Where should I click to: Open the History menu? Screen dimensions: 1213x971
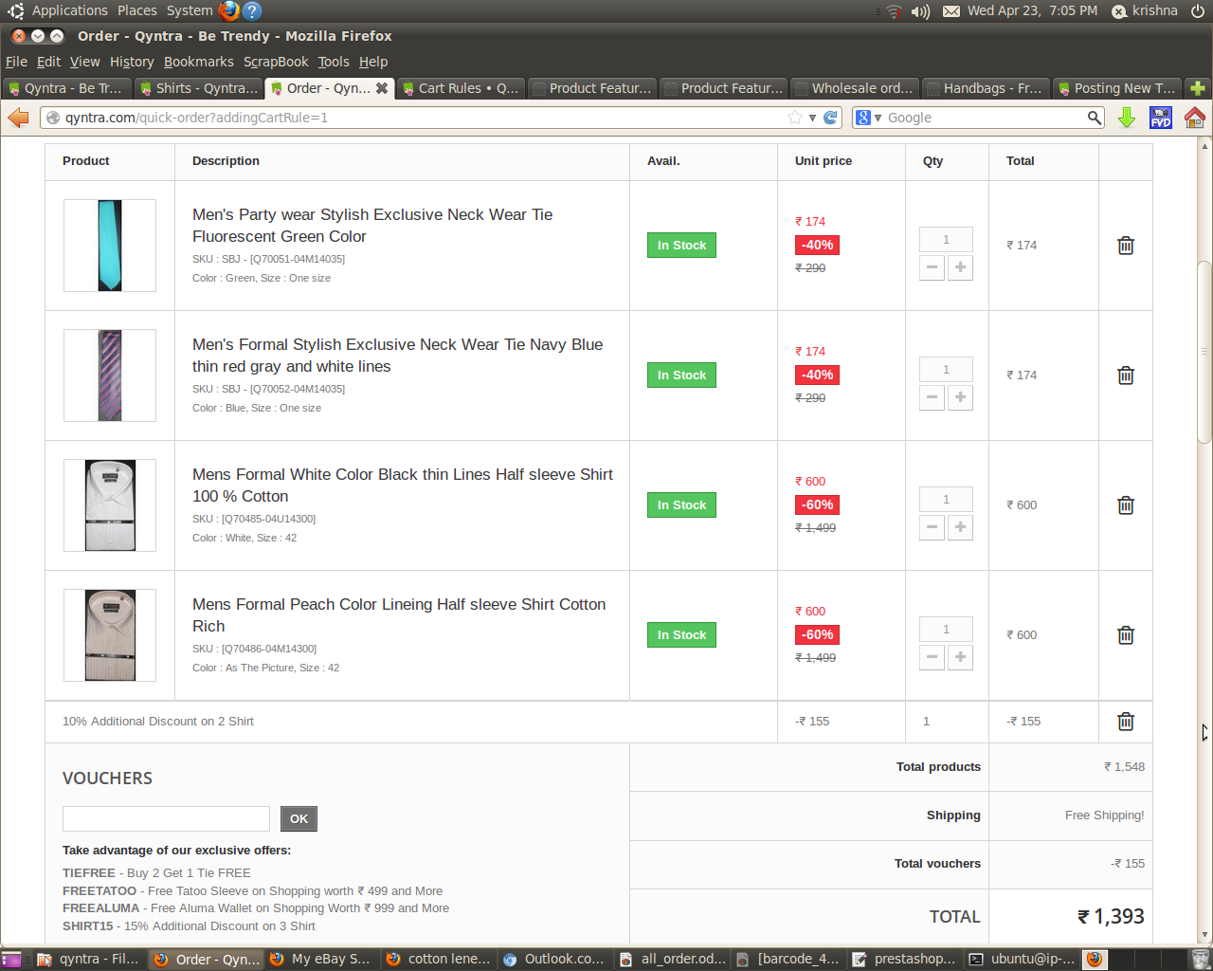tap(132, 62)
